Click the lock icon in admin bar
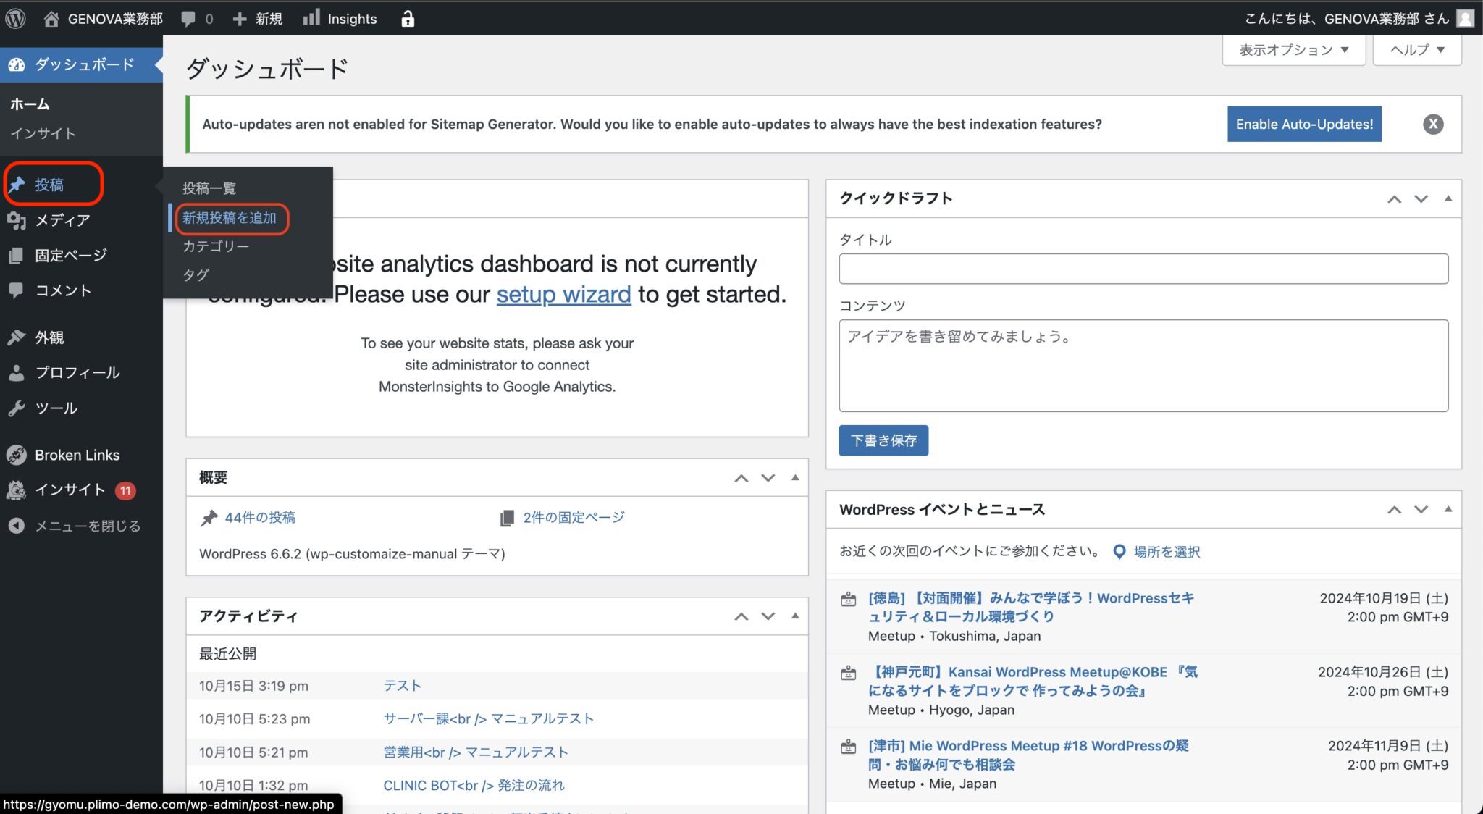 408,19
